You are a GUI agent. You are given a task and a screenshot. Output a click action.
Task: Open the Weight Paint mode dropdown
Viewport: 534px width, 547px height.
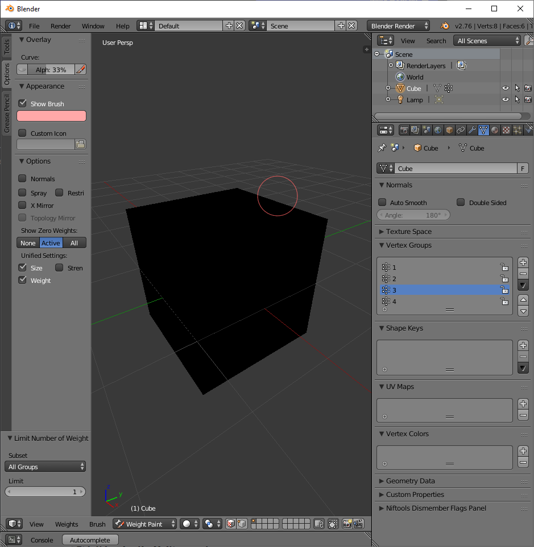[x=144, y=524]
